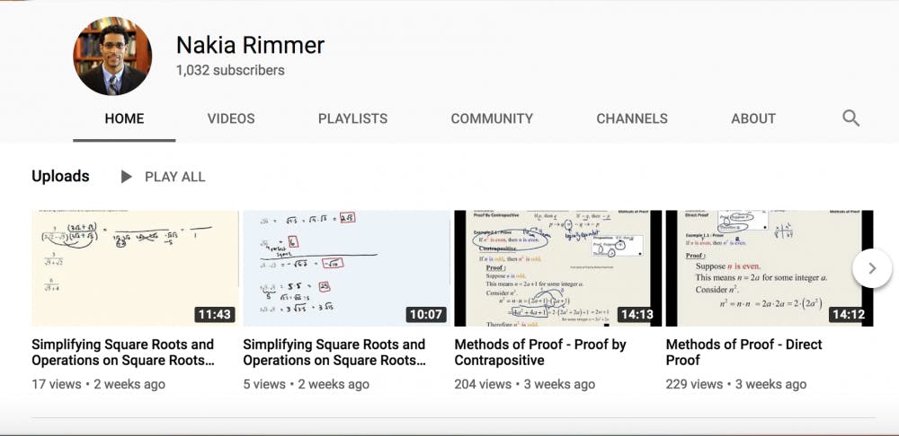Click the 'Methods of Proof - Proof by Contrapositive' title
Screen dimensions: 899x436
click(x=540, y=353)
